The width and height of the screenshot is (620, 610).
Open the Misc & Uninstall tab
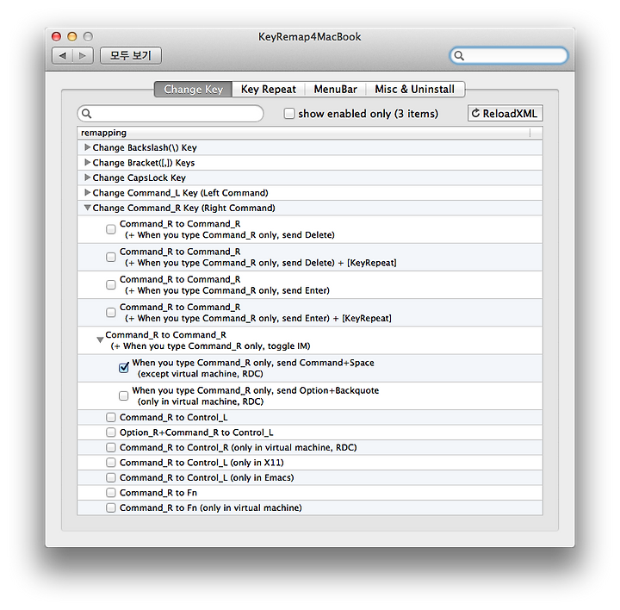coord(415,90)
